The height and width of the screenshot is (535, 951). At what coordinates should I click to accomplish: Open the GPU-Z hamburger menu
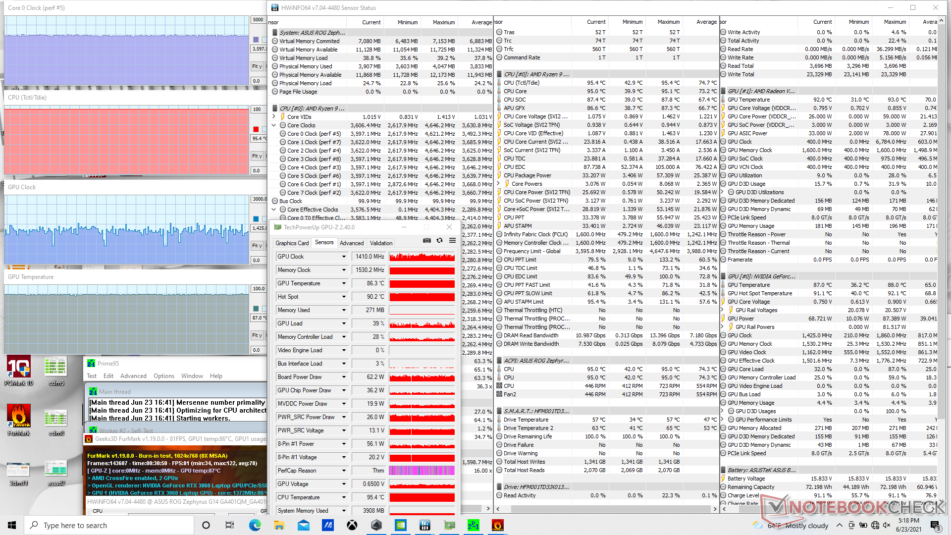pyautogui.click(x=452, y=241)
